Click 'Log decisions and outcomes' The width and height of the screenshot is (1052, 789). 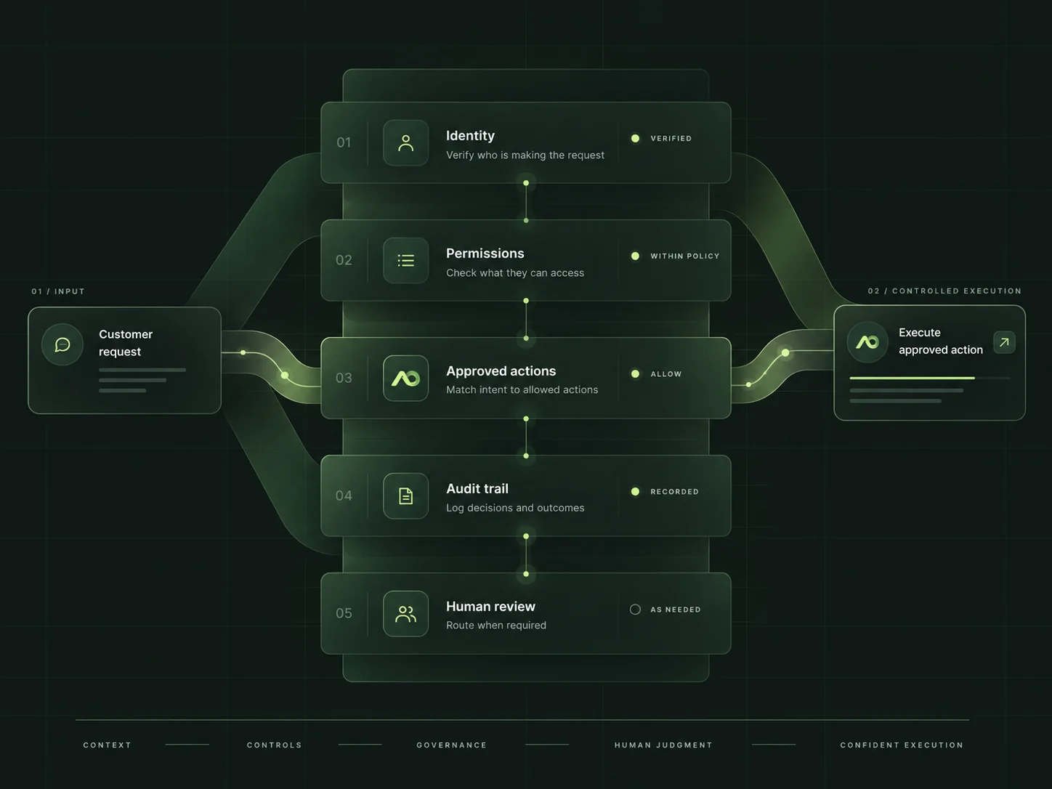click(515, 508)
